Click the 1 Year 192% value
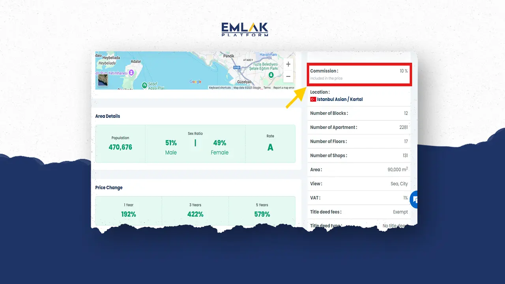 pos(129,214)
